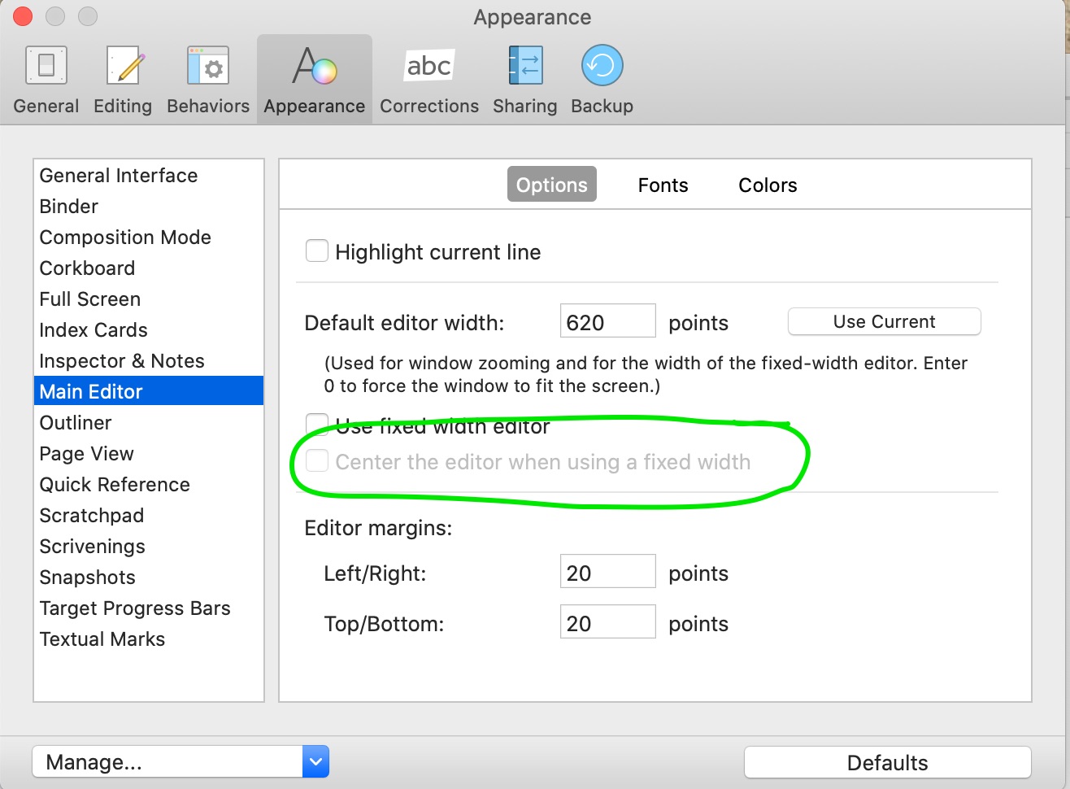Open the Corrections abc icon
Screen dimensions: 1070x789
428,66
